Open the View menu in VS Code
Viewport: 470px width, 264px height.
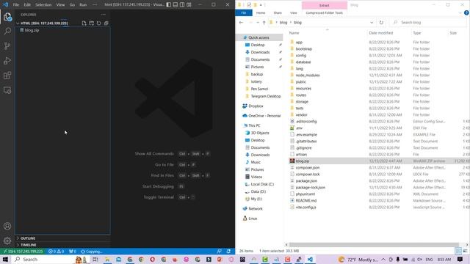60,5
